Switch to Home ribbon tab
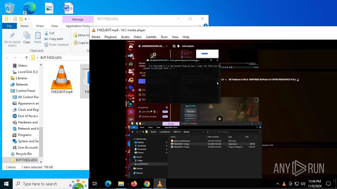 24,26
